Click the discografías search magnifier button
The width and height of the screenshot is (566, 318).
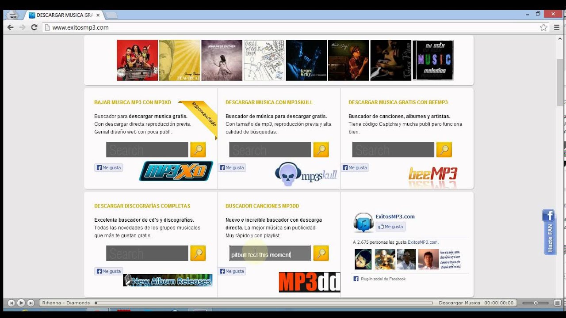pyautogui.click(x=198, y=253)
